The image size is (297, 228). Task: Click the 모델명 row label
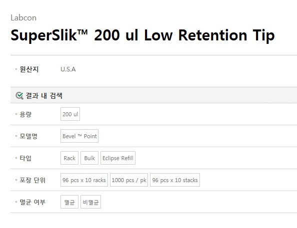click(x=28, y=136)
